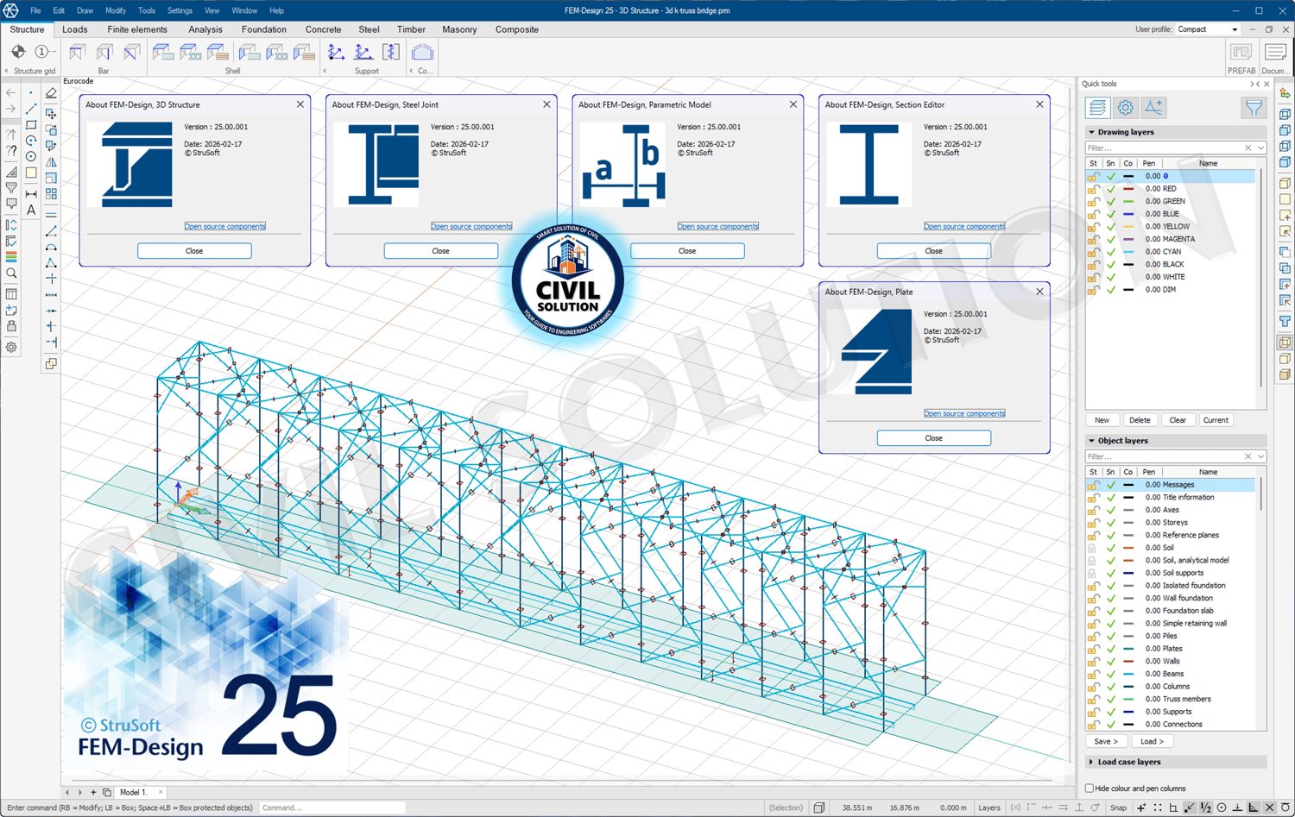Close the About 3D Structure dialog via Close button

194,251
